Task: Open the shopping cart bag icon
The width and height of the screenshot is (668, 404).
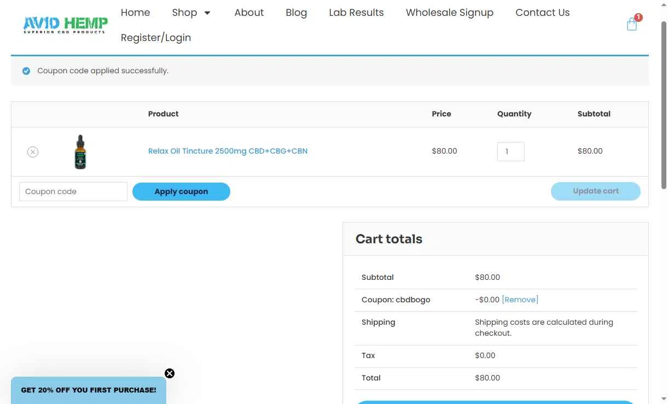Action: coord(632,25)
